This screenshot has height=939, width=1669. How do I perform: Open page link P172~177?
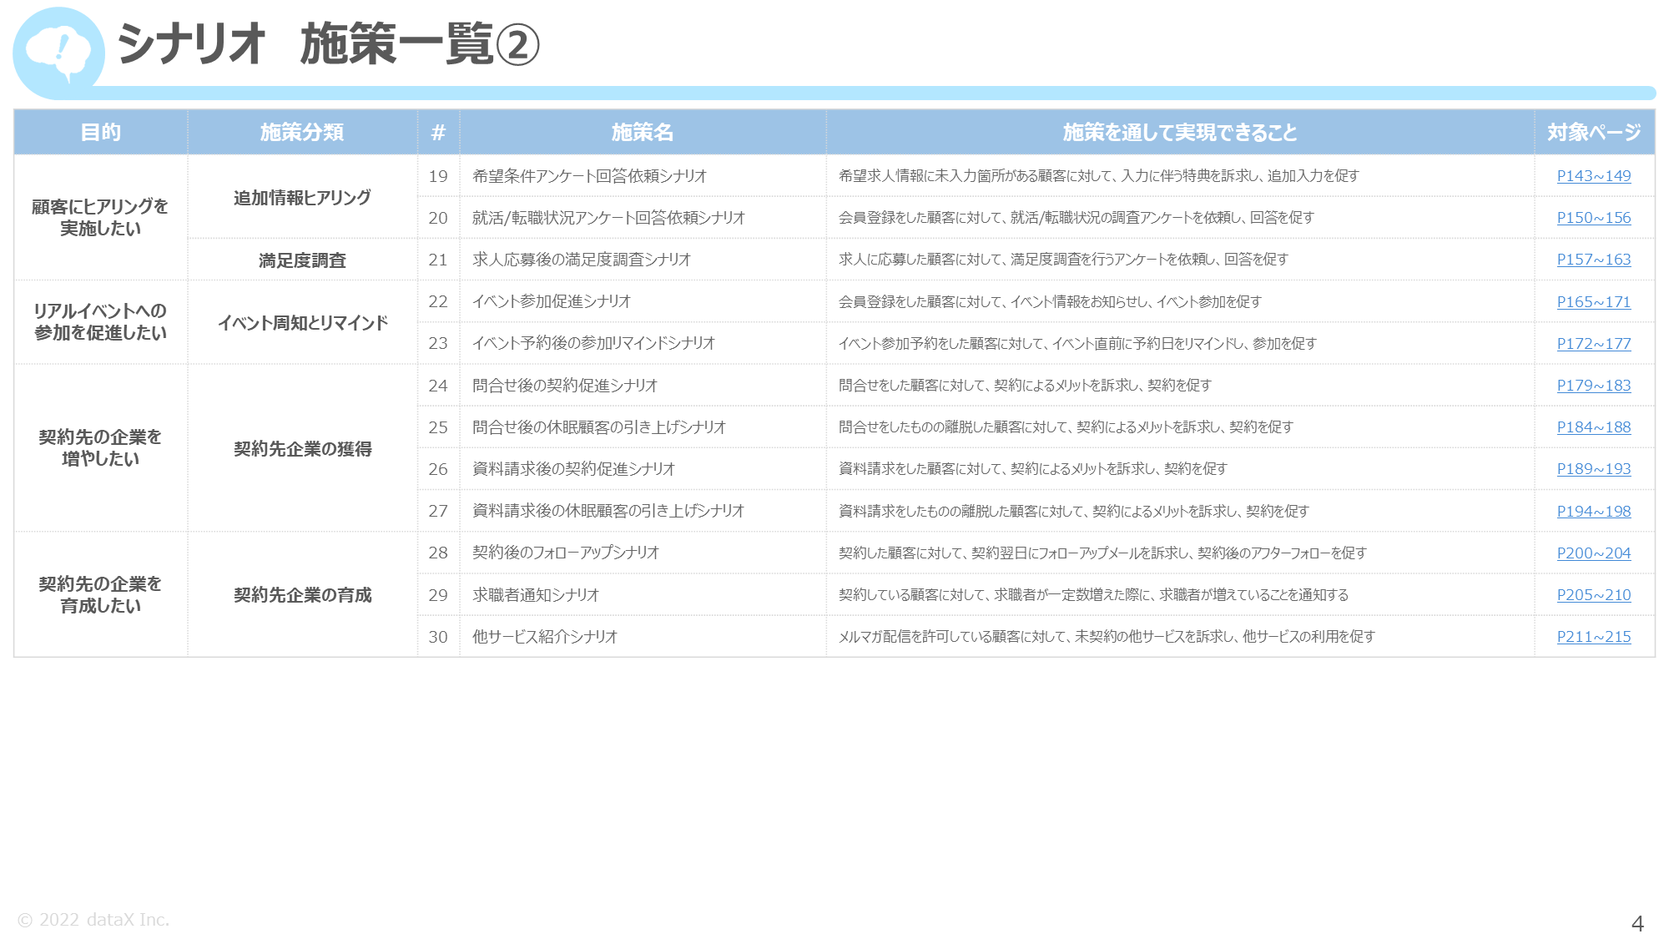pos(1593,344)
